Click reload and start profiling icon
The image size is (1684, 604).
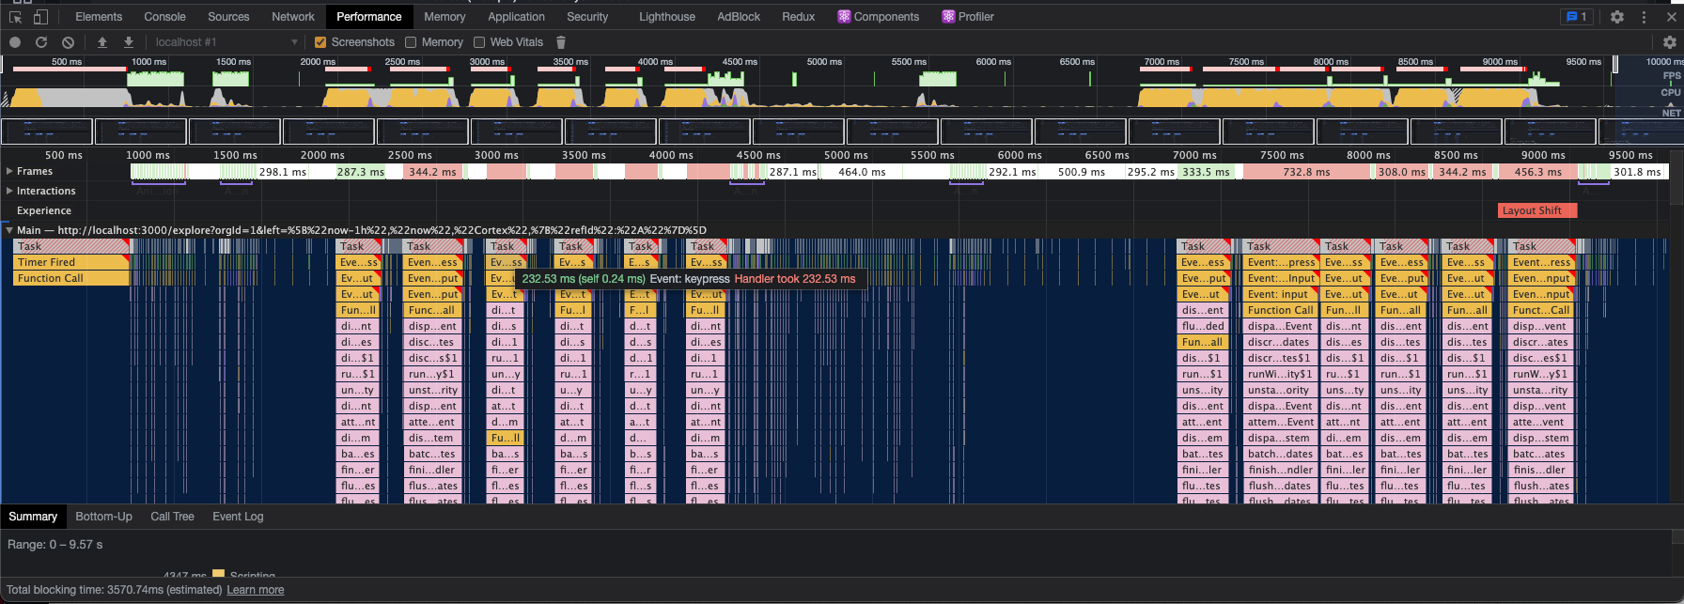coord(41,42)
